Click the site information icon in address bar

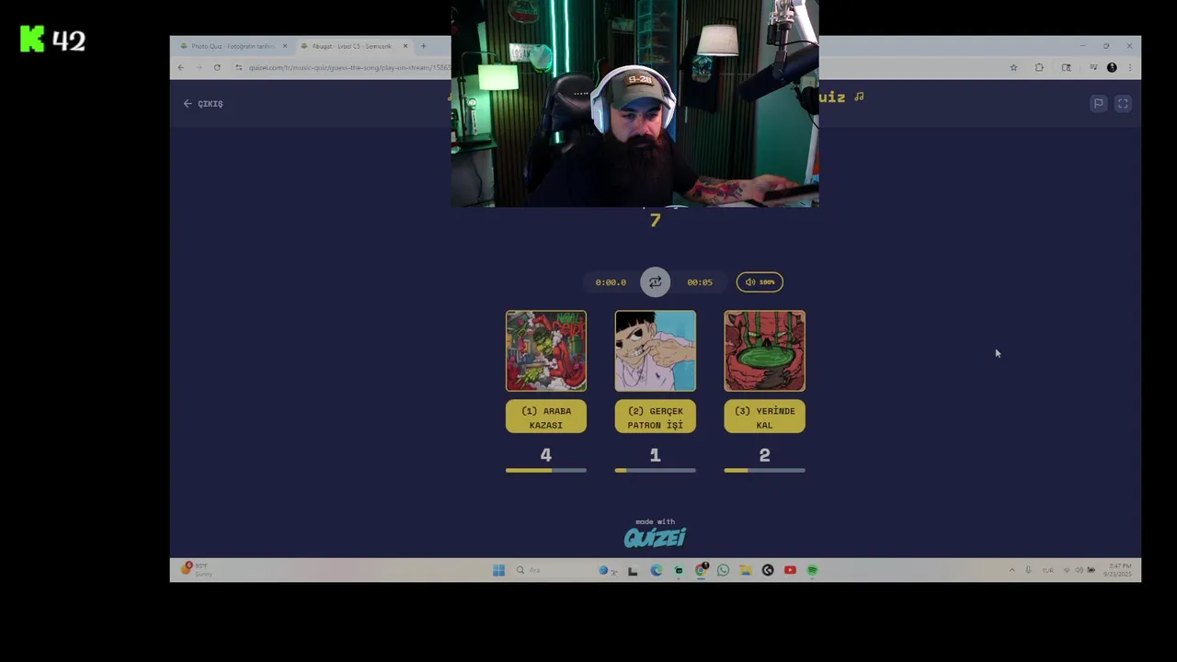(239, 67)
